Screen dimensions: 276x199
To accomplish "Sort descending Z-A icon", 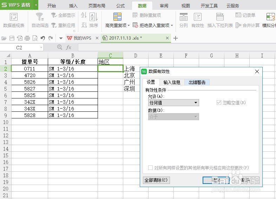I will click(84, 25).
